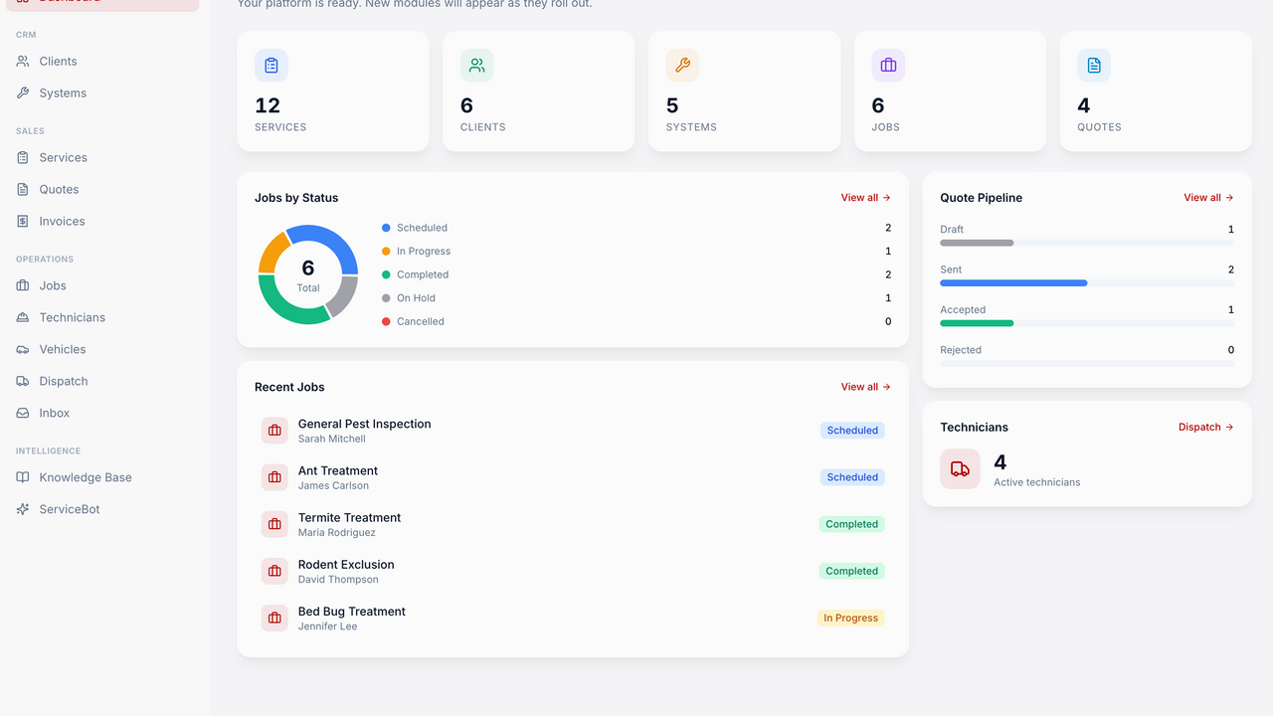Click briefcase icon beside Termite Treatment
The height and width of the screenshot is (716, 1273).
click(x=274, y=524)
